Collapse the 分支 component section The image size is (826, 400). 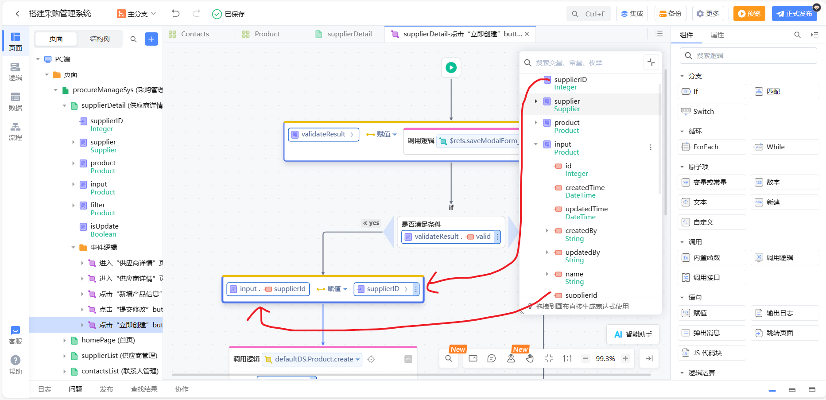682,76
